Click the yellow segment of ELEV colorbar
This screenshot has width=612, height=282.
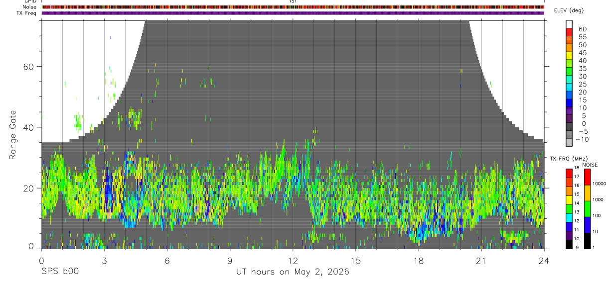(569, 55)
